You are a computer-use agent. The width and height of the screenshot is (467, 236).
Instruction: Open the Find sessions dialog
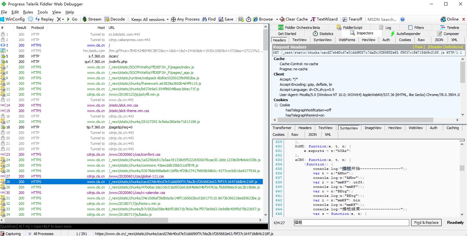coord(209,19)
